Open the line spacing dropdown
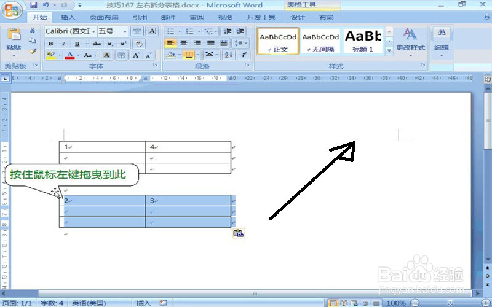This screenshot has width=492, height=307. (240, 43)
